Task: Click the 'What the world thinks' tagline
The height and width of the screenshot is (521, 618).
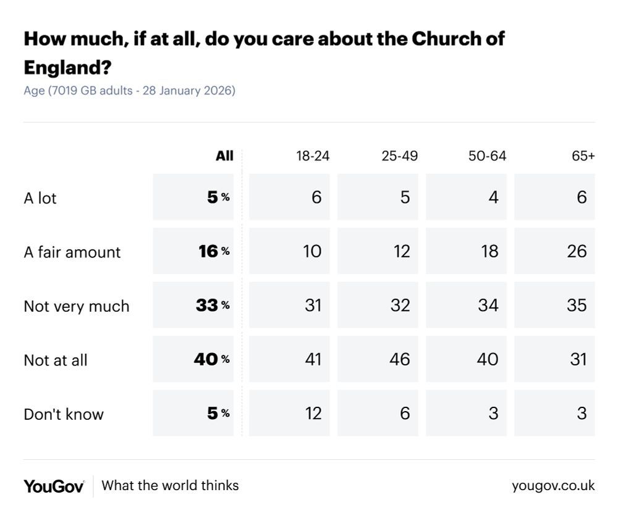Action: [x=170, y=486]
